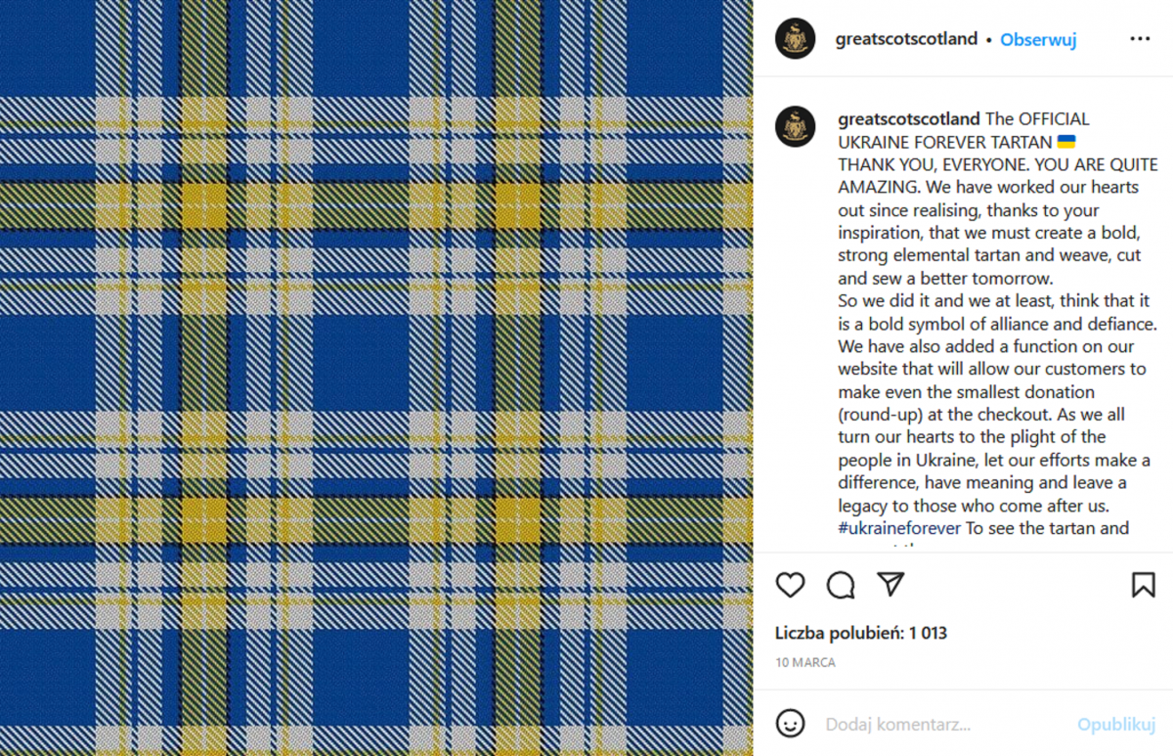The height and width of the screenshot is (756, 1173).
Task: Open the emoji picker smiley icon
Action: [790, 724]
